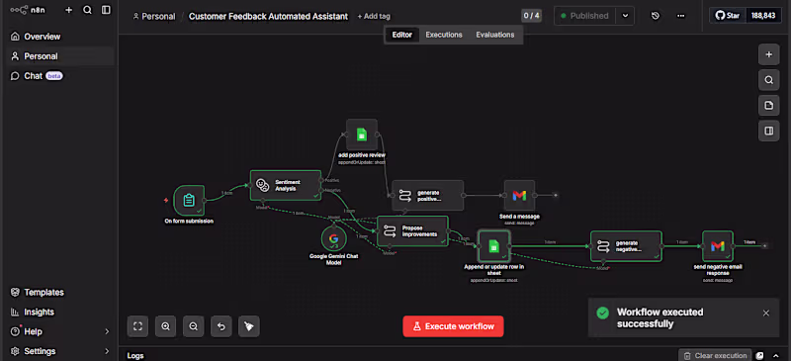Viewport: 791px width, 361px height.
Task: Click the fit-to-view canvas button
Action: [137, 326]
